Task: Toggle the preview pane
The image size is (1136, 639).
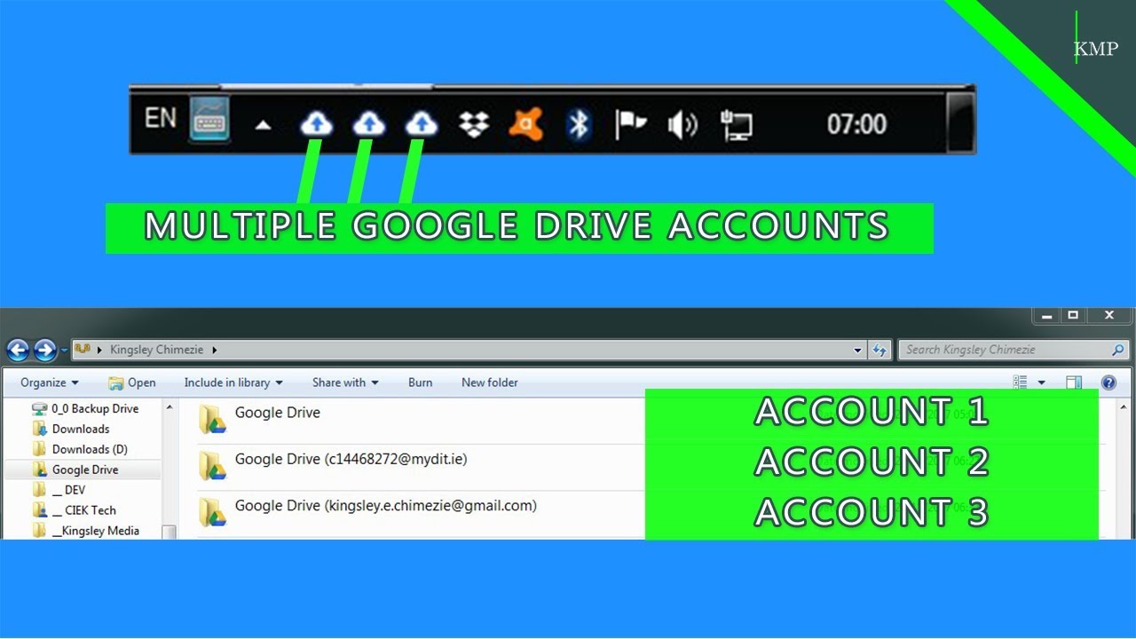Action: coord(1074,383)
